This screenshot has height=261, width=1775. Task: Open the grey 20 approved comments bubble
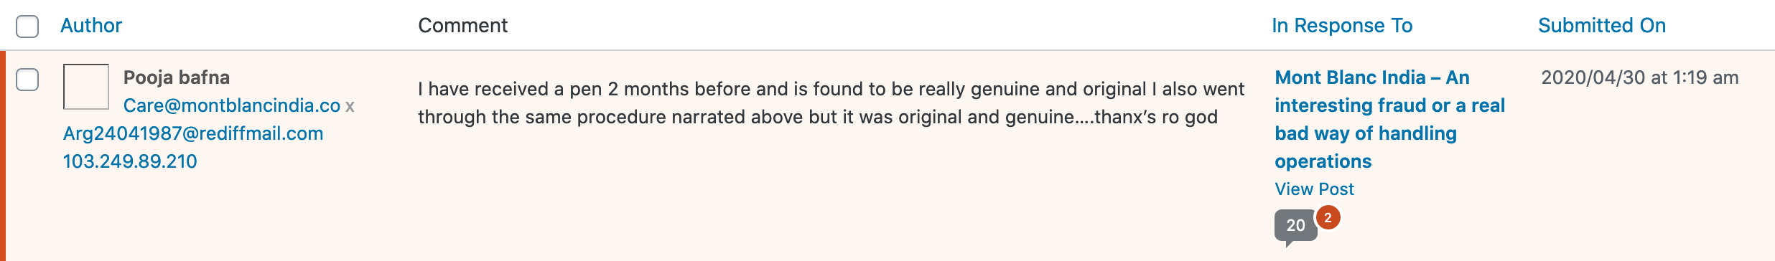click(1295, 226)
